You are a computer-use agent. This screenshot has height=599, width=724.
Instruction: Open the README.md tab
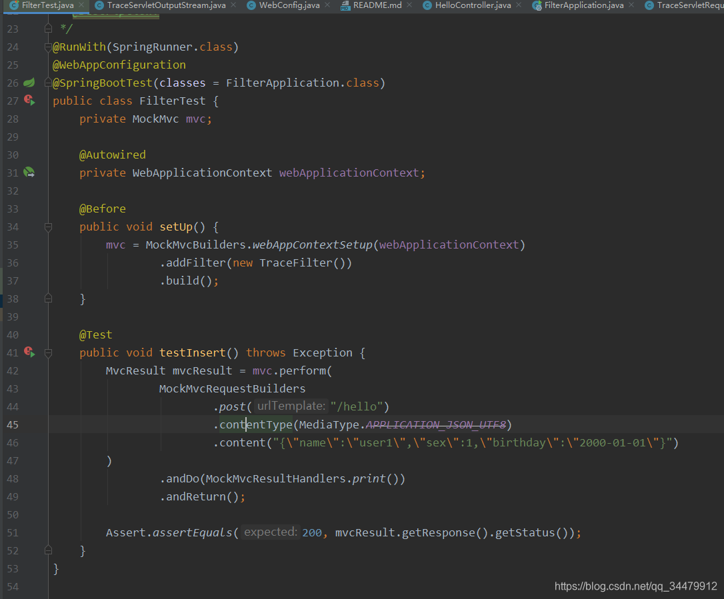377,5
